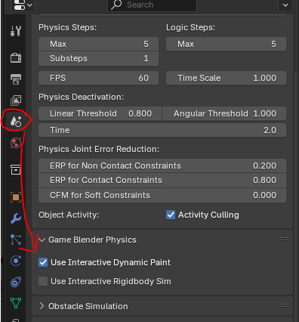
Task: Open the Render properties tab
Action: [x=16, y=58]
